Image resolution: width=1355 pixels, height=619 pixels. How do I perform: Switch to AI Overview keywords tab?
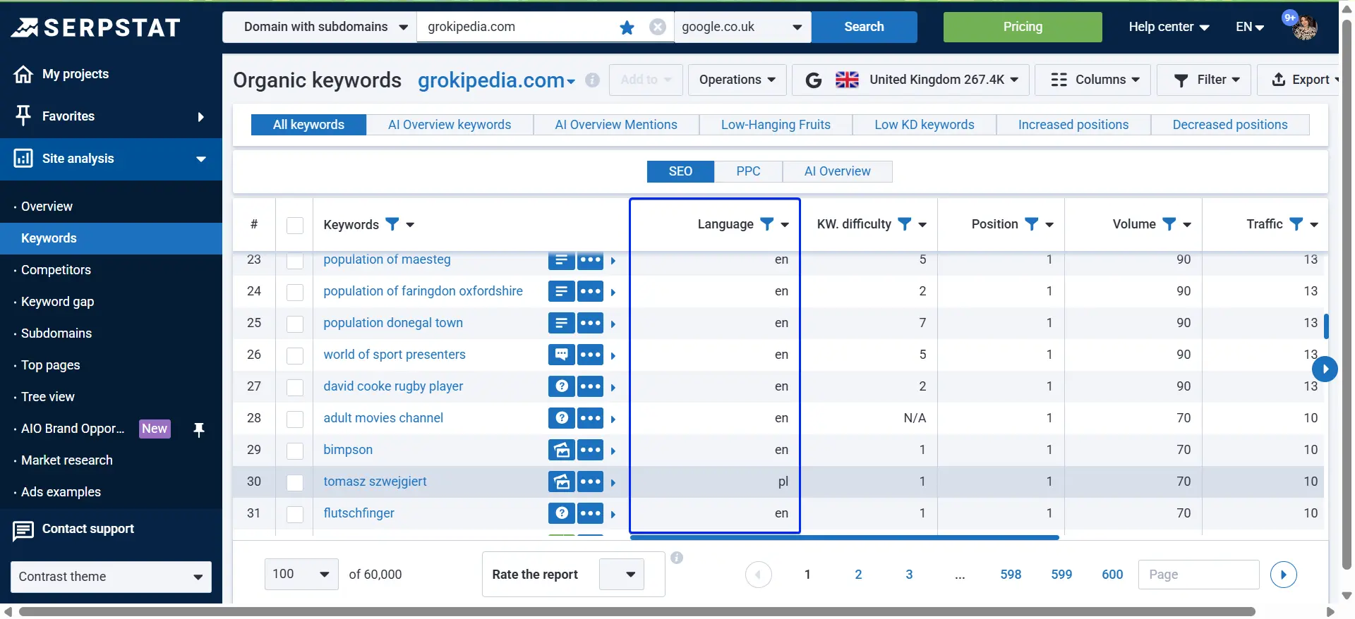pyautogui.click(x=450, y=125)
